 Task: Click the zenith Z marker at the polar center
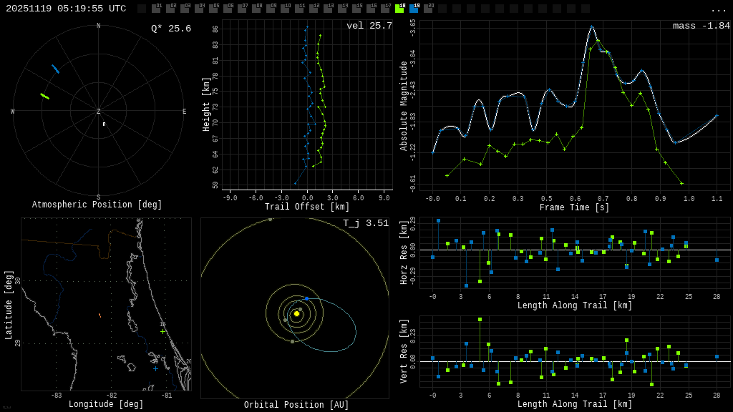tap(99, 112)
